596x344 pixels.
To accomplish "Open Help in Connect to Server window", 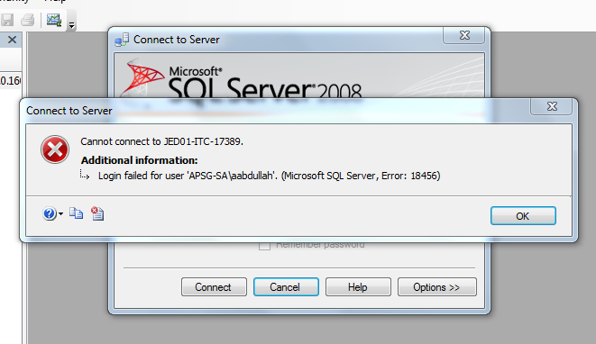I will [x=358, y=286].
